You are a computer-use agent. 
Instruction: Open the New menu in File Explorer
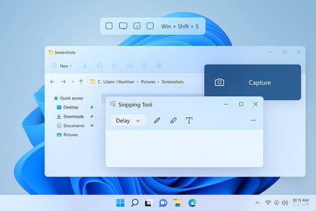point(62,66)
